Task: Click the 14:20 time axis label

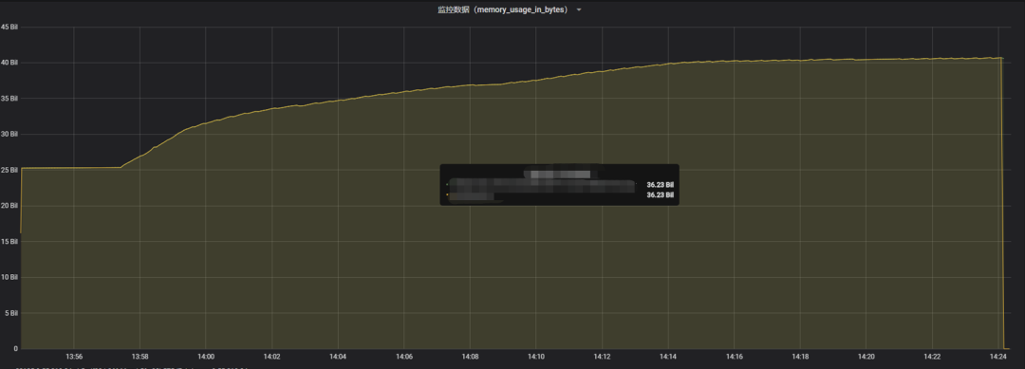Action: [867, 357]
